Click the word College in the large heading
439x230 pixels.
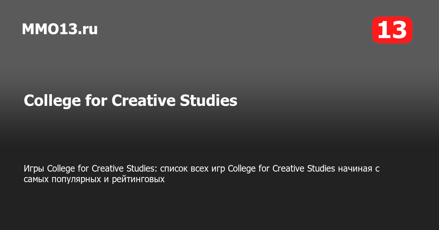coord(51,101)
